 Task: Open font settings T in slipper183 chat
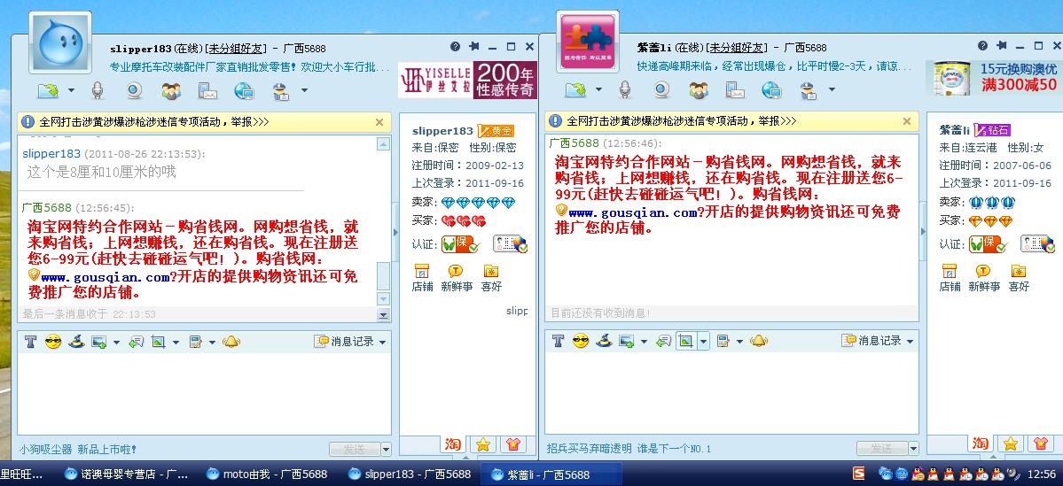tap(30, 342)
